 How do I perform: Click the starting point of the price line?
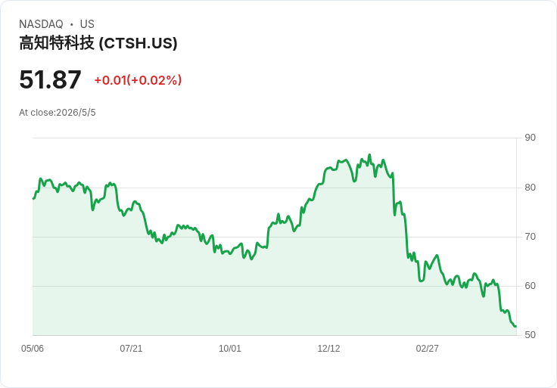pyautogui.click(x=33, y=198)
